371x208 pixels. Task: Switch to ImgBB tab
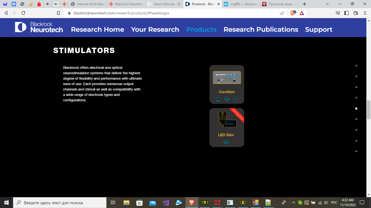[241, 4]
